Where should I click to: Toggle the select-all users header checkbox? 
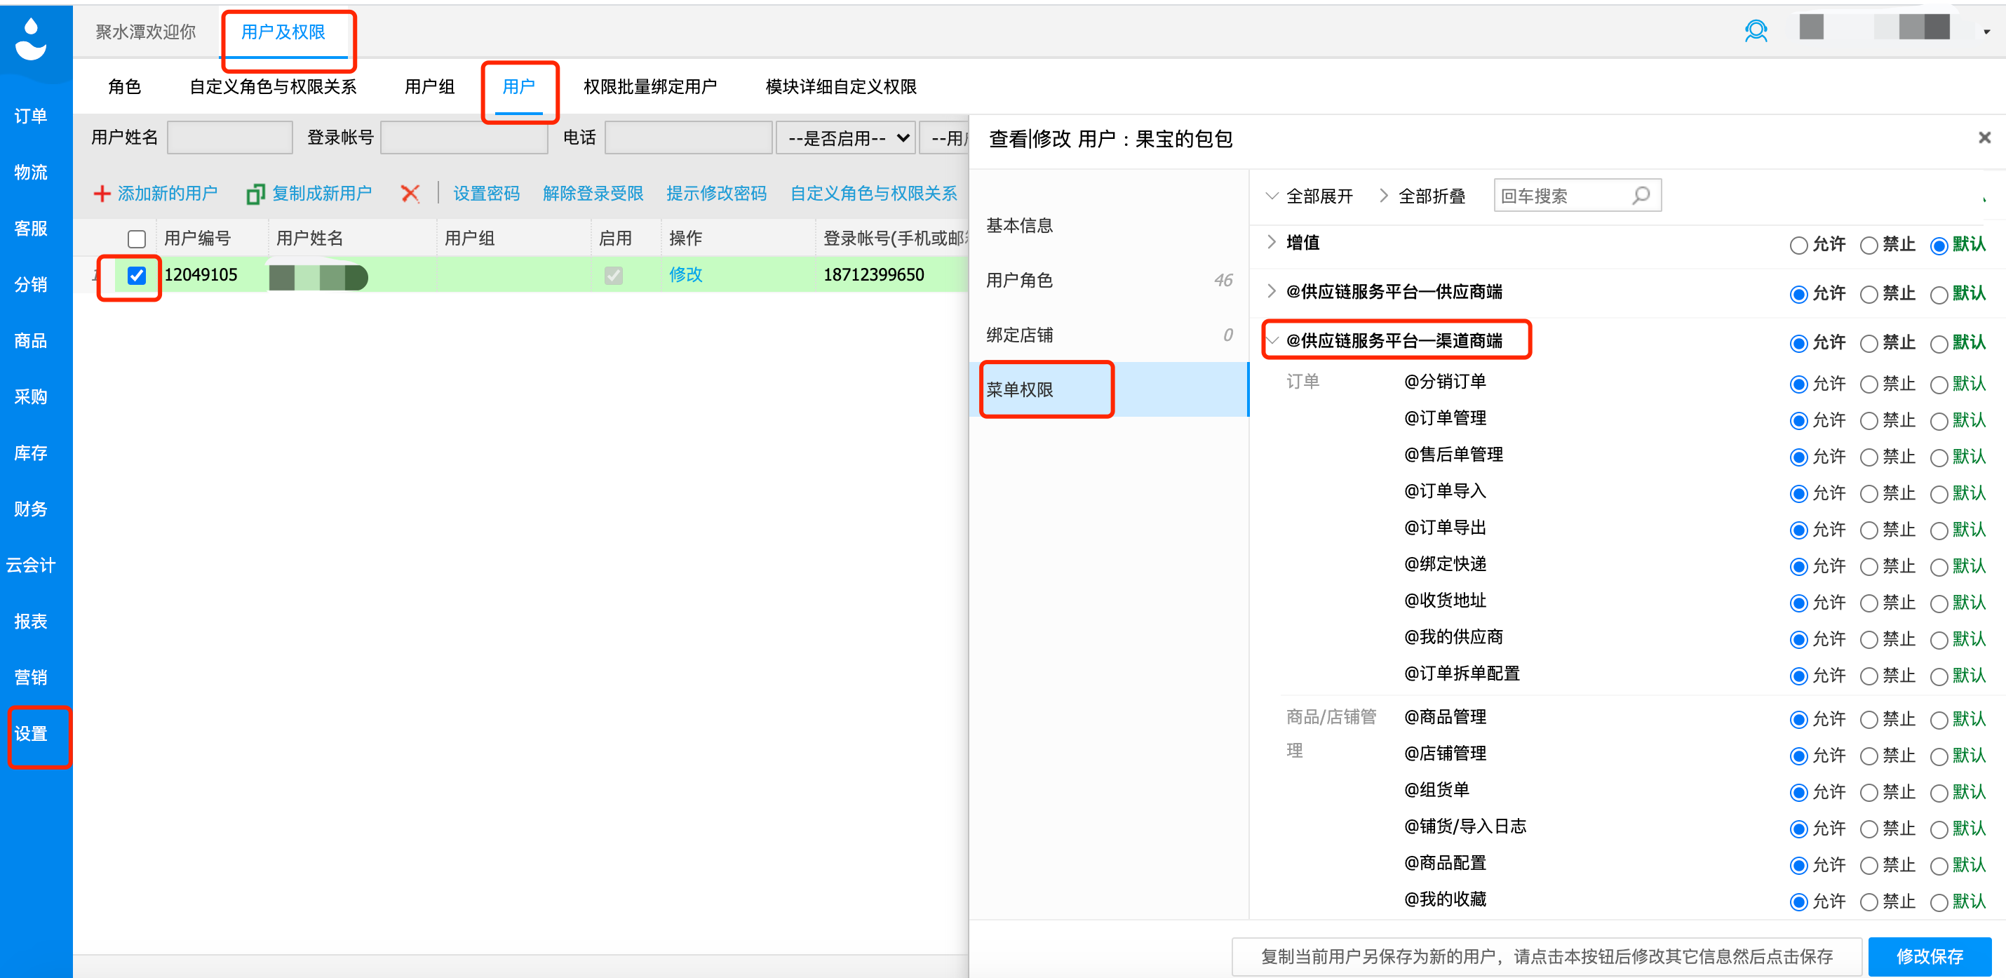coord(136,239)
